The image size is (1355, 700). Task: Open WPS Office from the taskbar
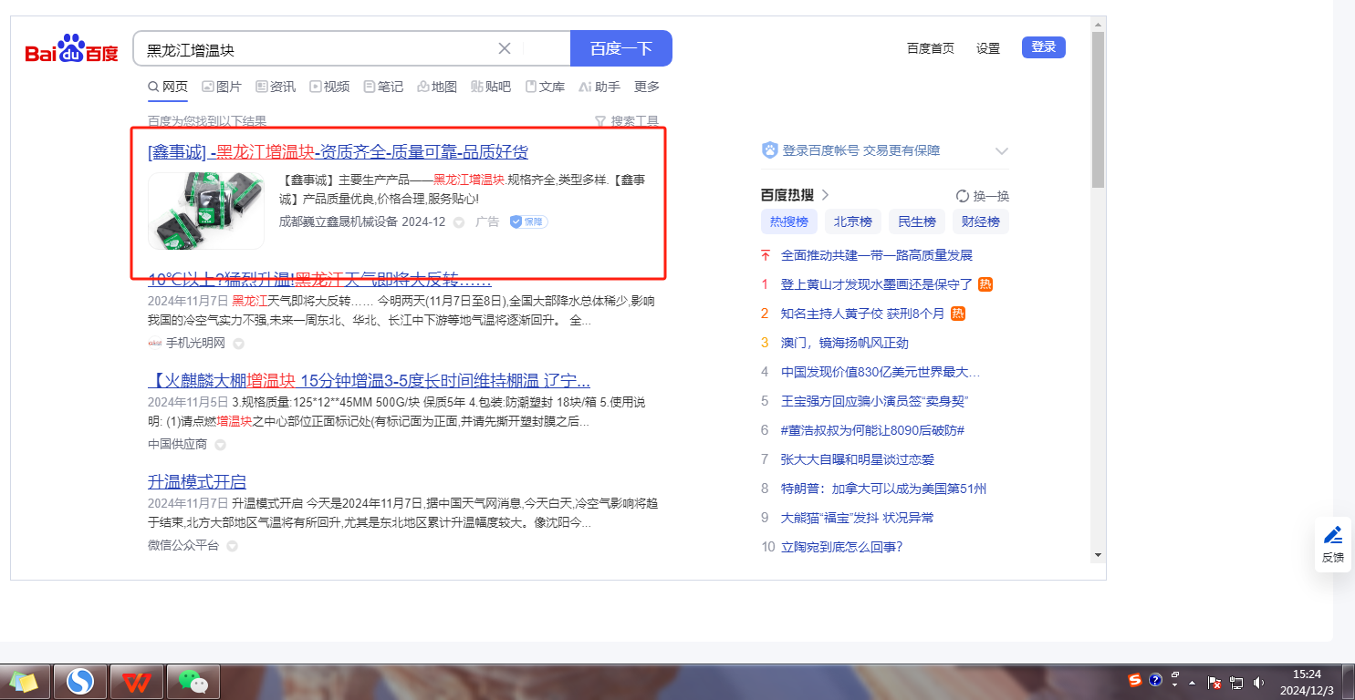tap(137, 681)
